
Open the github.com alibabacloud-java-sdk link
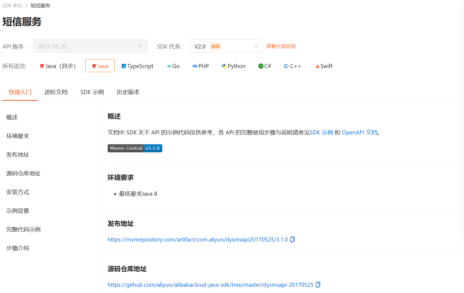[x=210, y=285]
